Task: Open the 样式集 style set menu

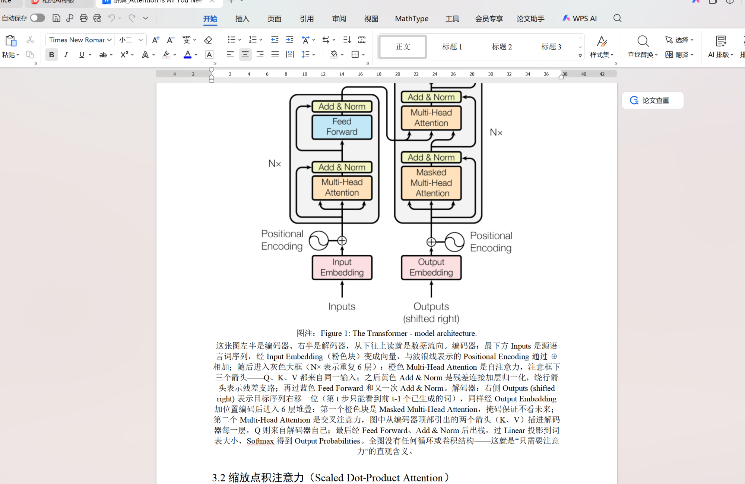Action: click(x=602, y=47)
